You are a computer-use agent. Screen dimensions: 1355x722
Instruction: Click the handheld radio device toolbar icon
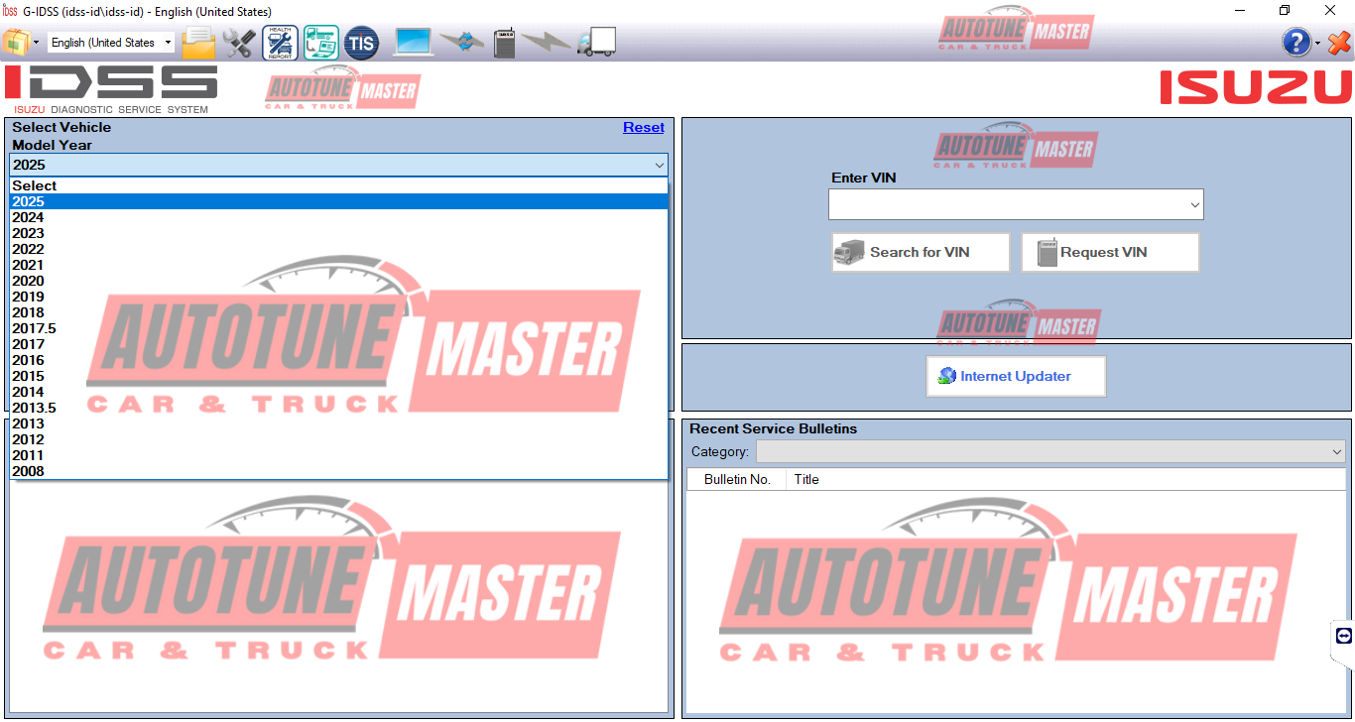[x=504, y=43]
